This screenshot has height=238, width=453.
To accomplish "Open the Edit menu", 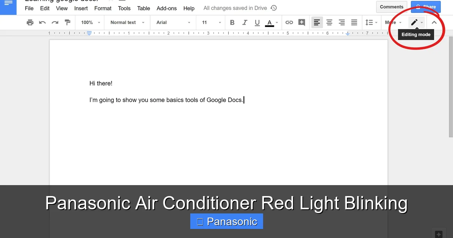I will [x=45, y=8].
